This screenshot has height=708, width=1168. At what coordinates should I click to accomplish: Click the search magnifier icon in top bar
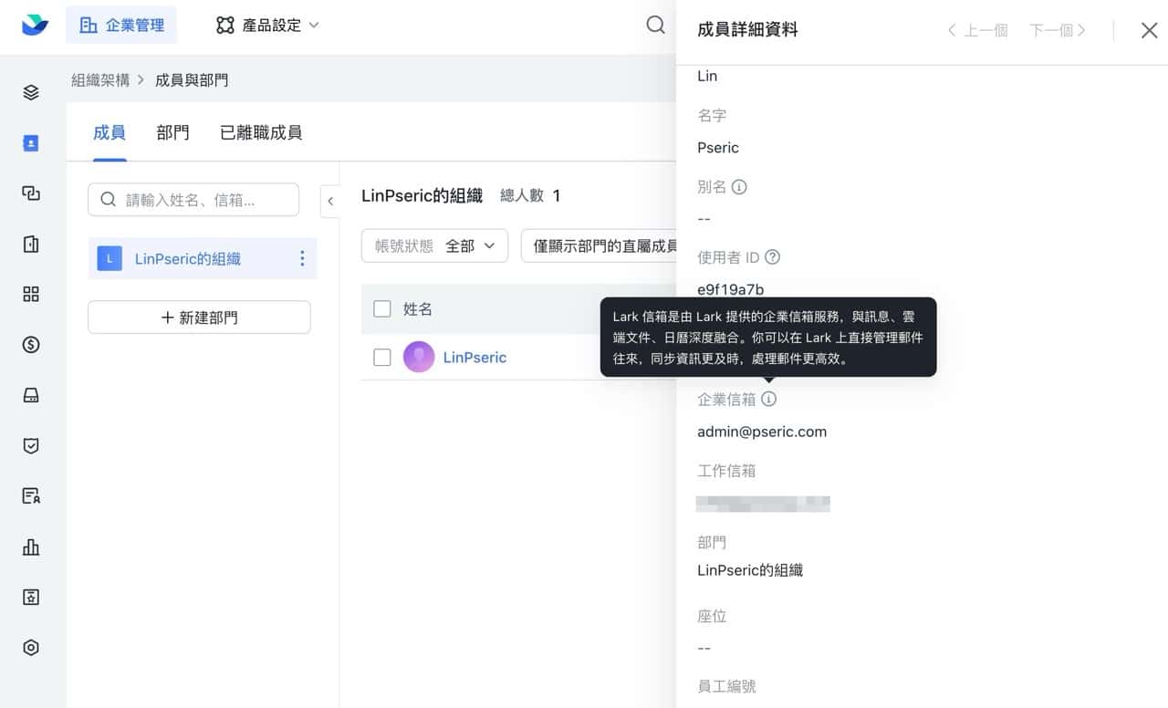[x=655, y=26]
